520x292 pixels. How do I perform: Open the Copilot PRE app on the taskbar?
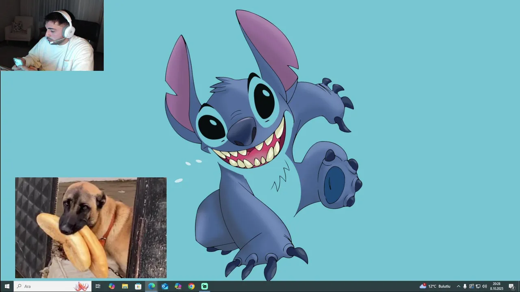[x=178, y=286]
